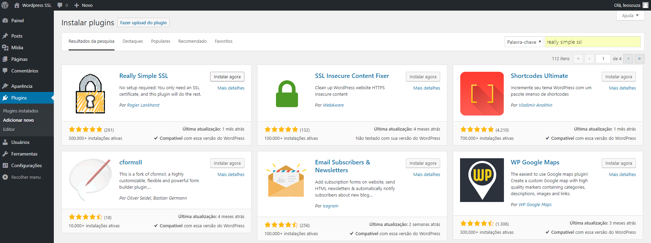Collapse the sidebar with Recolher menu

(26, 177)
